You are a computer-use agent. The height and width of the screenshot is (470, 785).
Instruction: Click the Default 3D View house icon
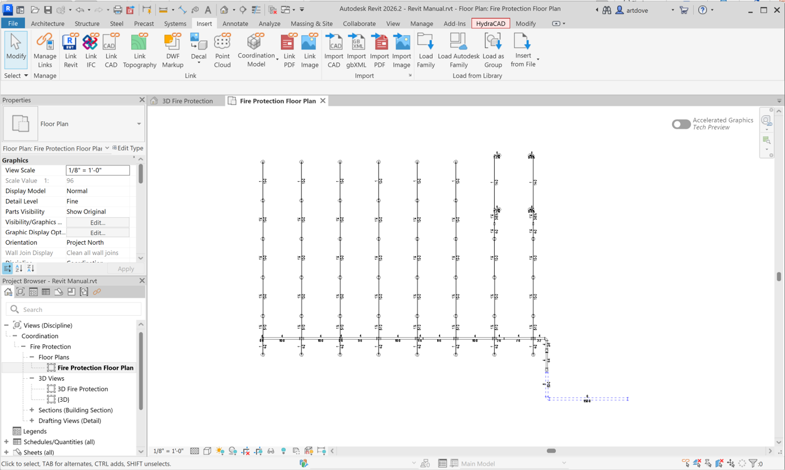(x=224, y=10)
